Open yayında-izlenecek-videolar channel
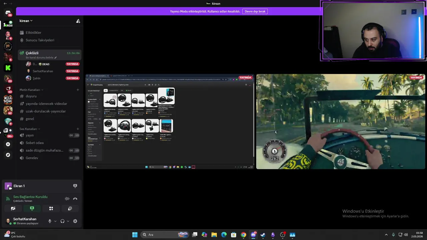Viewport: 427px width, 240px height. coord(49,104)
